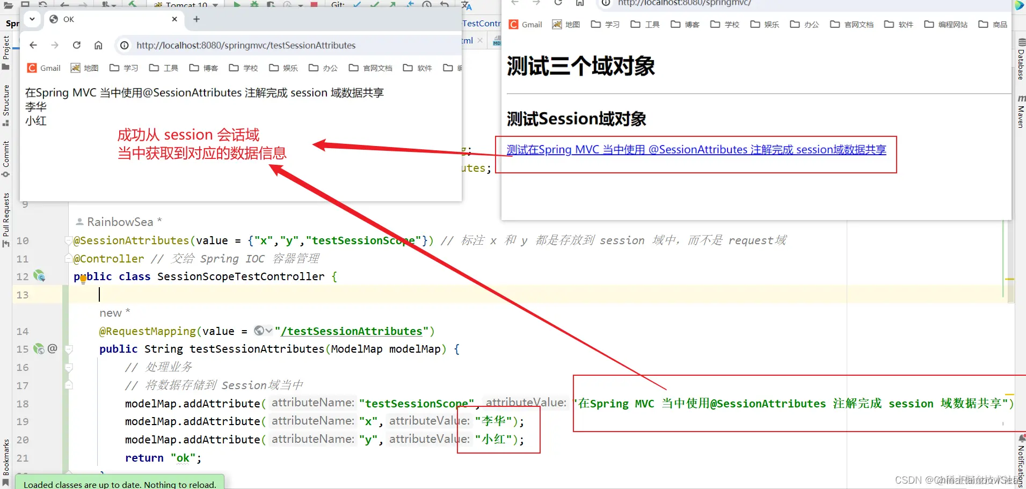Open 学习 folder in right browser bookmarks

(605, 25)
